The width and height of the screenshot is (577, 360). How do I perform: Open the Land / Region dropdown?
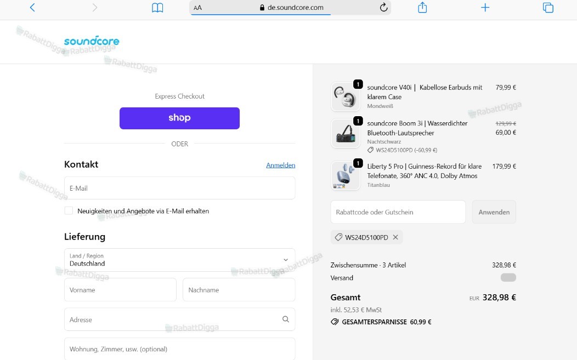pyautogui.click(x=179, y=260)
